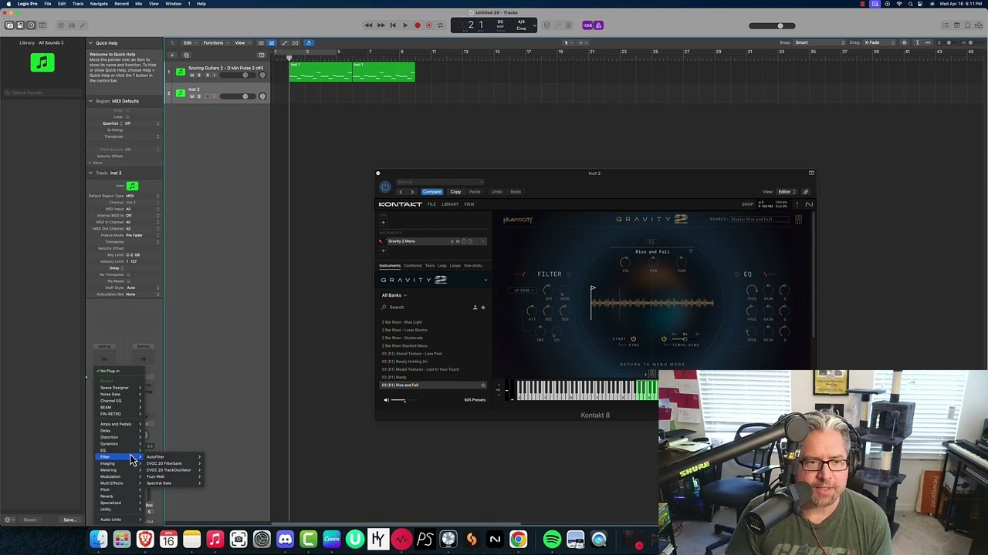Viewport: 988px width, 555px height.
Task: Collapse the Region MIDI Defaults section
Action: coord(90,101)
